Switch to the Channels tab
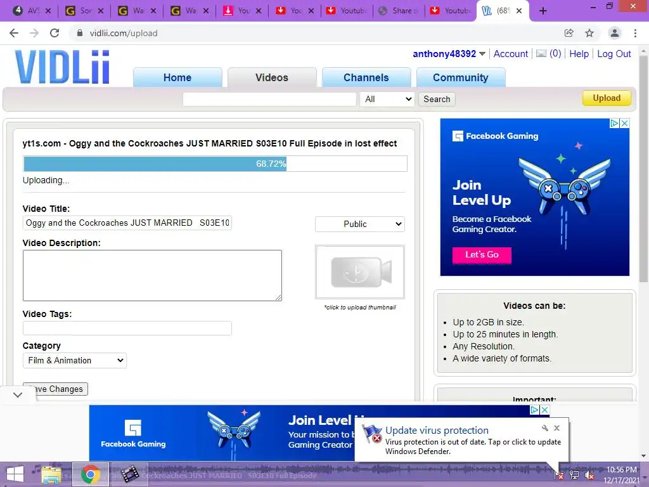The height and width of the screenshot is (487, 649). (366, 77)
